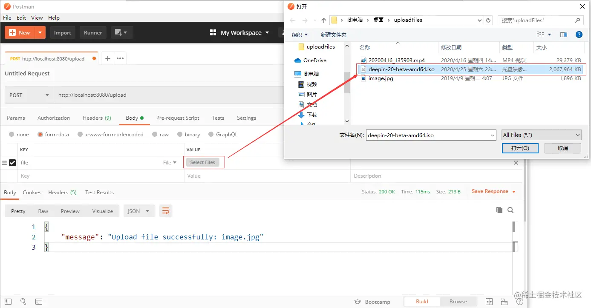Image resolution: width=591 pixels, height=308 pixels.
Task: Open the file name combo box dropdown arrow
Action: pyautogui.click(x=493, y=135)
